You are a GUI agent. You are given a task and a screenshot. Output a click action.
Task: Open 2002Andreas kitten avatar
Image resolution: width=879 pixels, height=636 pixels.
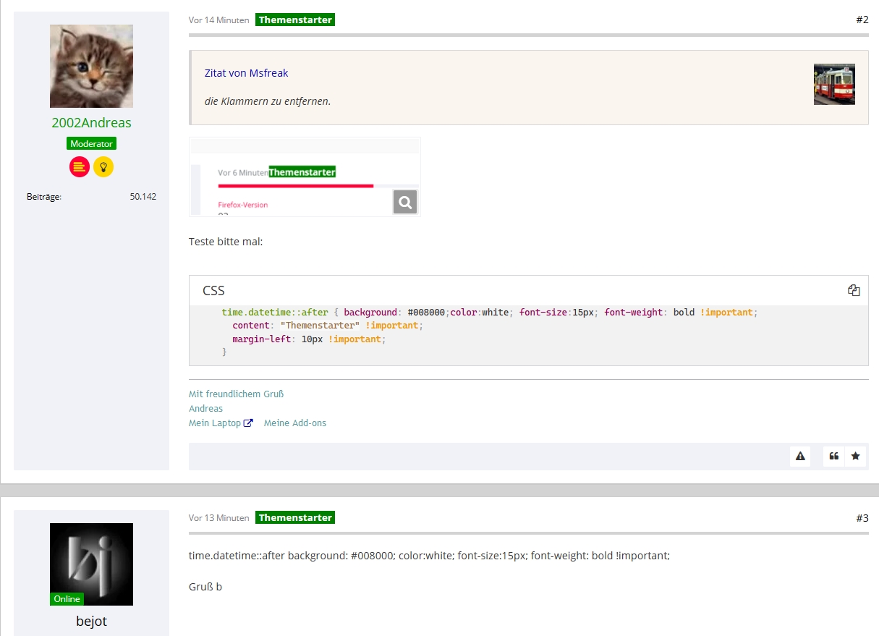[91, 66]
